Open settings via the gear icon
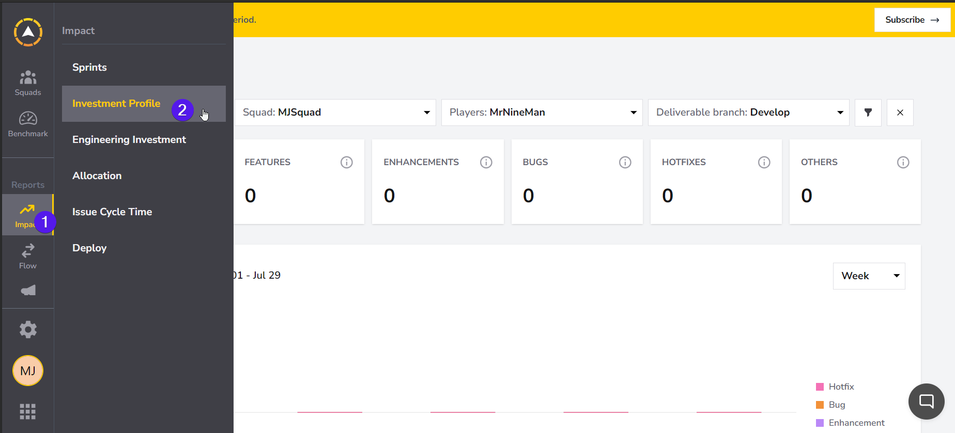 [28, 329]
